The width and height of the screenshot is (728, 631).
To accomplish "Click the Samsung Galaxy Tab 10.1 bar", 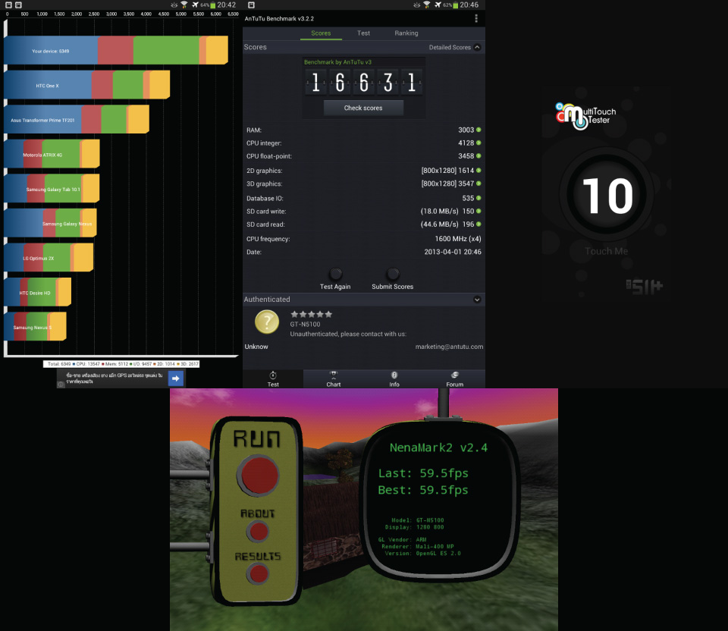I will click(52, 188).
